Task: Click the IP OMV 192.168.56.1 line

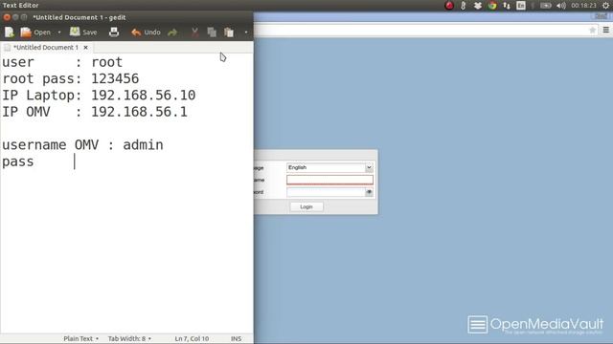Action: click(95, 112)
